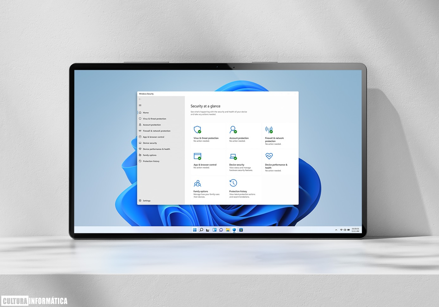The width and height of the screenshot is (439, 307).
Task: Open the Family options people tile
Action: (x=208, y=188)
